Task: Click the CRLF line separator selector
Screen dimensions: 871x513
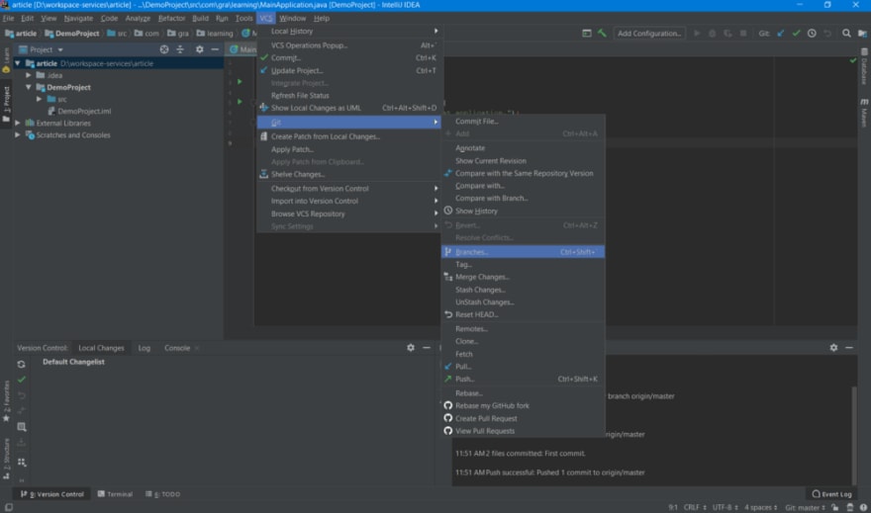Action: click(695, 507)
